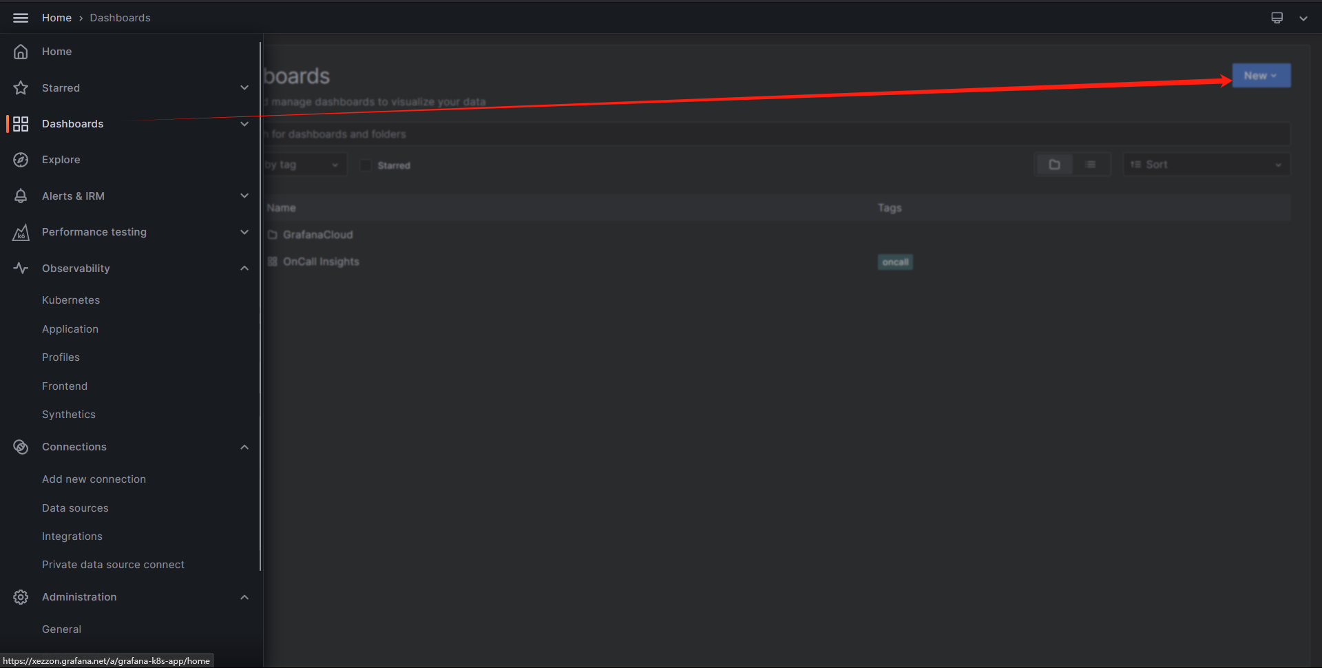Toggle the Starred filter checkbox
Viewport: 1322px width, 668px height.
coord(366,165)
